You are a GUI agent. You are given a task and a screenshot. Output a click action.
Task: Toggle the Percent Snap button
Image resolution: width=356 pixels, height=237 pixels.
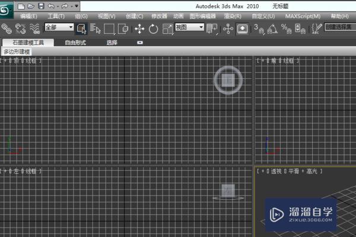pos(287,29)
